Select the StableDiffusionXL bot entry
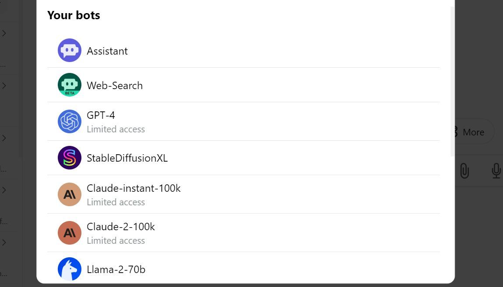The height and width of the screenshot is (287, 503). pyautogui.click(x=127, y=158)
